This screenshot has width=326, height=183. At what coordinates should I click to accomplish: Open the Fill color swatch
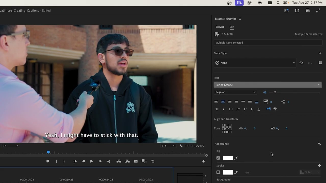point(228,158)
